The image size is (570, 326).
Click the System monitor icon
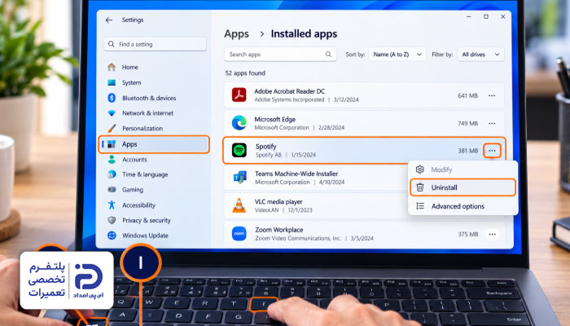click(x=112, y=82)
